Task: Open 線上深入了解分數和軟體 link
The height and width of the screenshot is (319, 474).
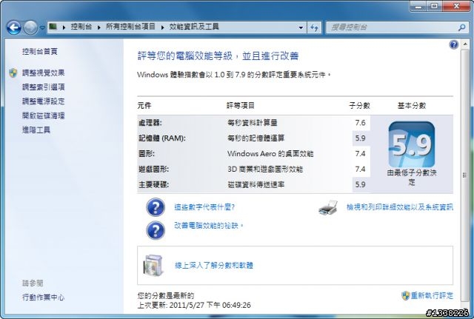Action: click(x=214, y=265)
